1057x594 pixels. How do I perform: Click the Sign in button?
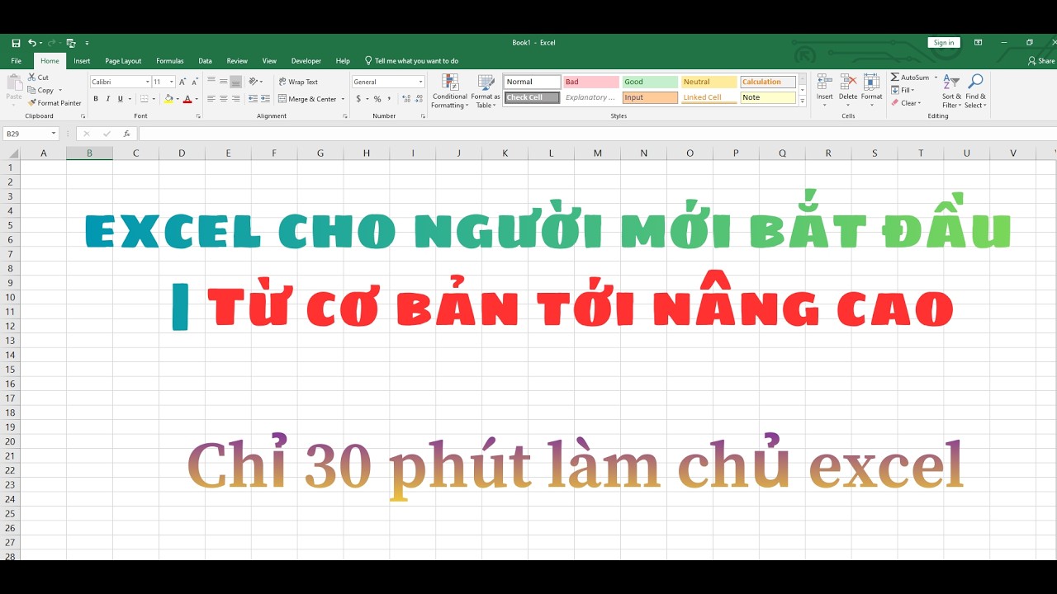(944, 43)
